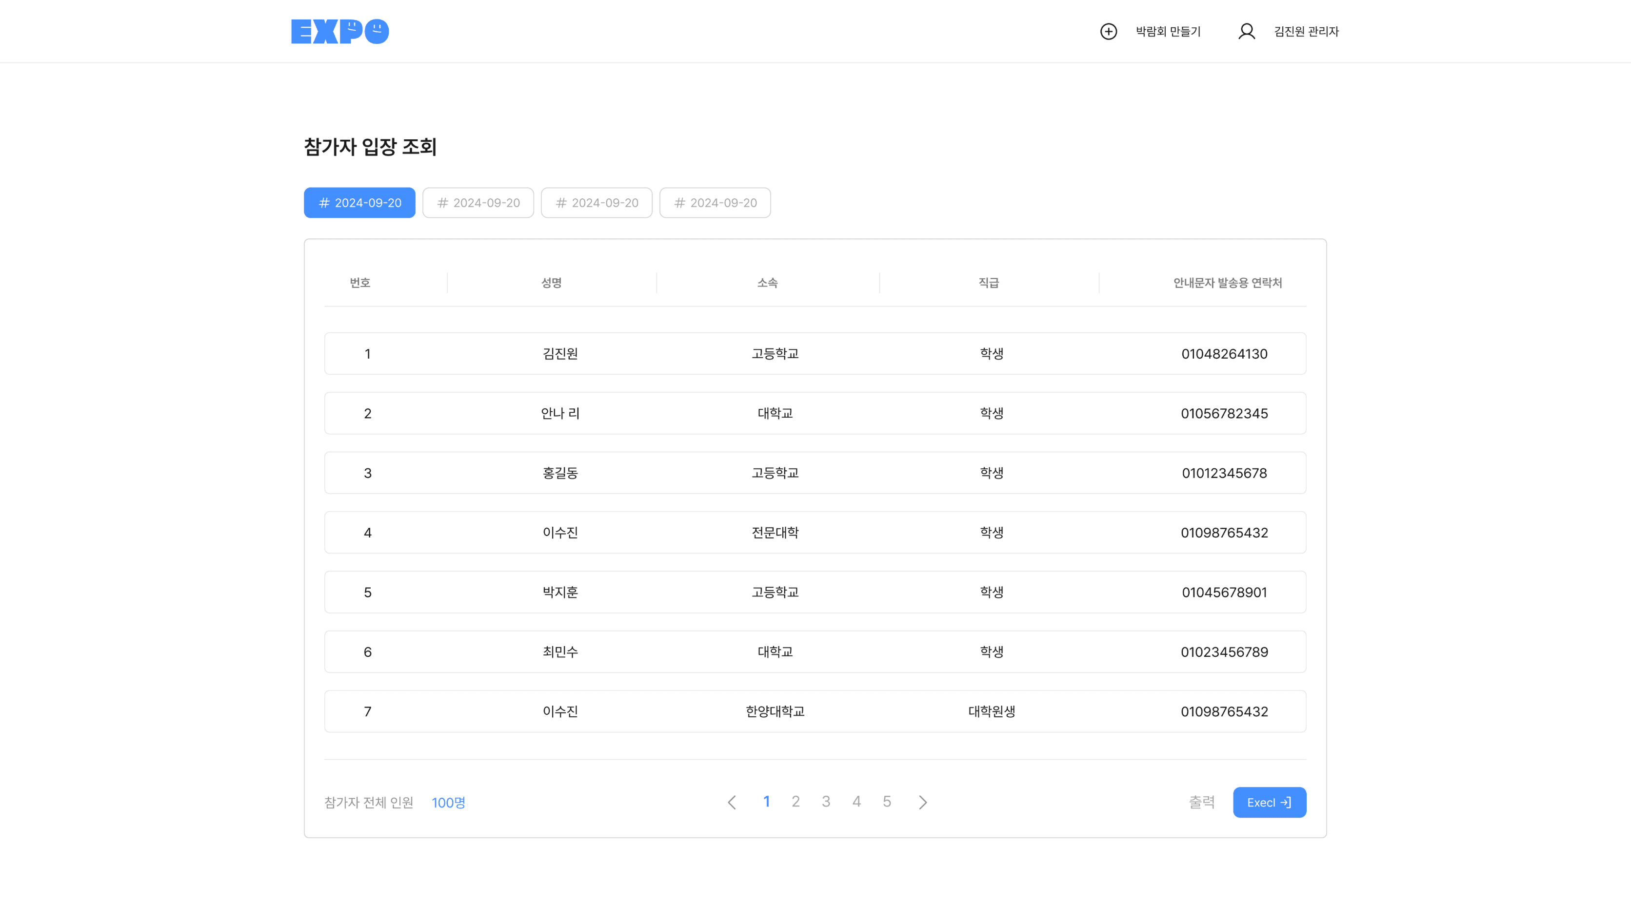Open 김진원 관리자 account menu
Screen dimensions: 1631x920
pos(1306,31)
